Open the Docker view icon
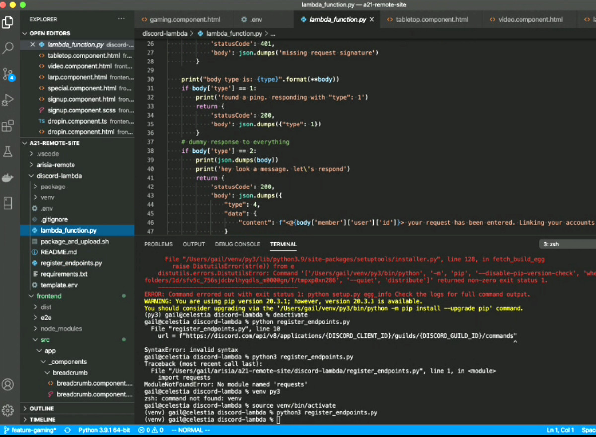596x437 pixels. tap(8, 178)
